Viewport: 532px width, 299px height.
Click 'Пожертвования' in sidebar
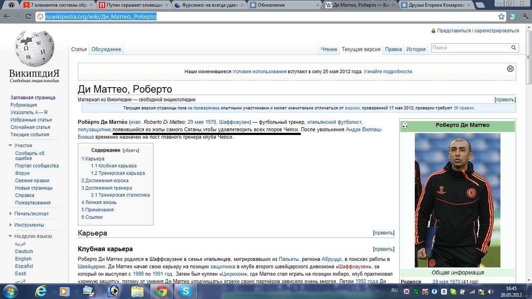33,203
